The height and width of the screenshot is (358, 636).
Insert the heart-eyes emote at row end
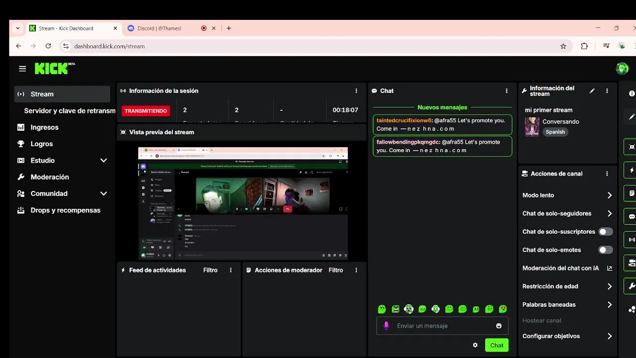tap(503, 309)
